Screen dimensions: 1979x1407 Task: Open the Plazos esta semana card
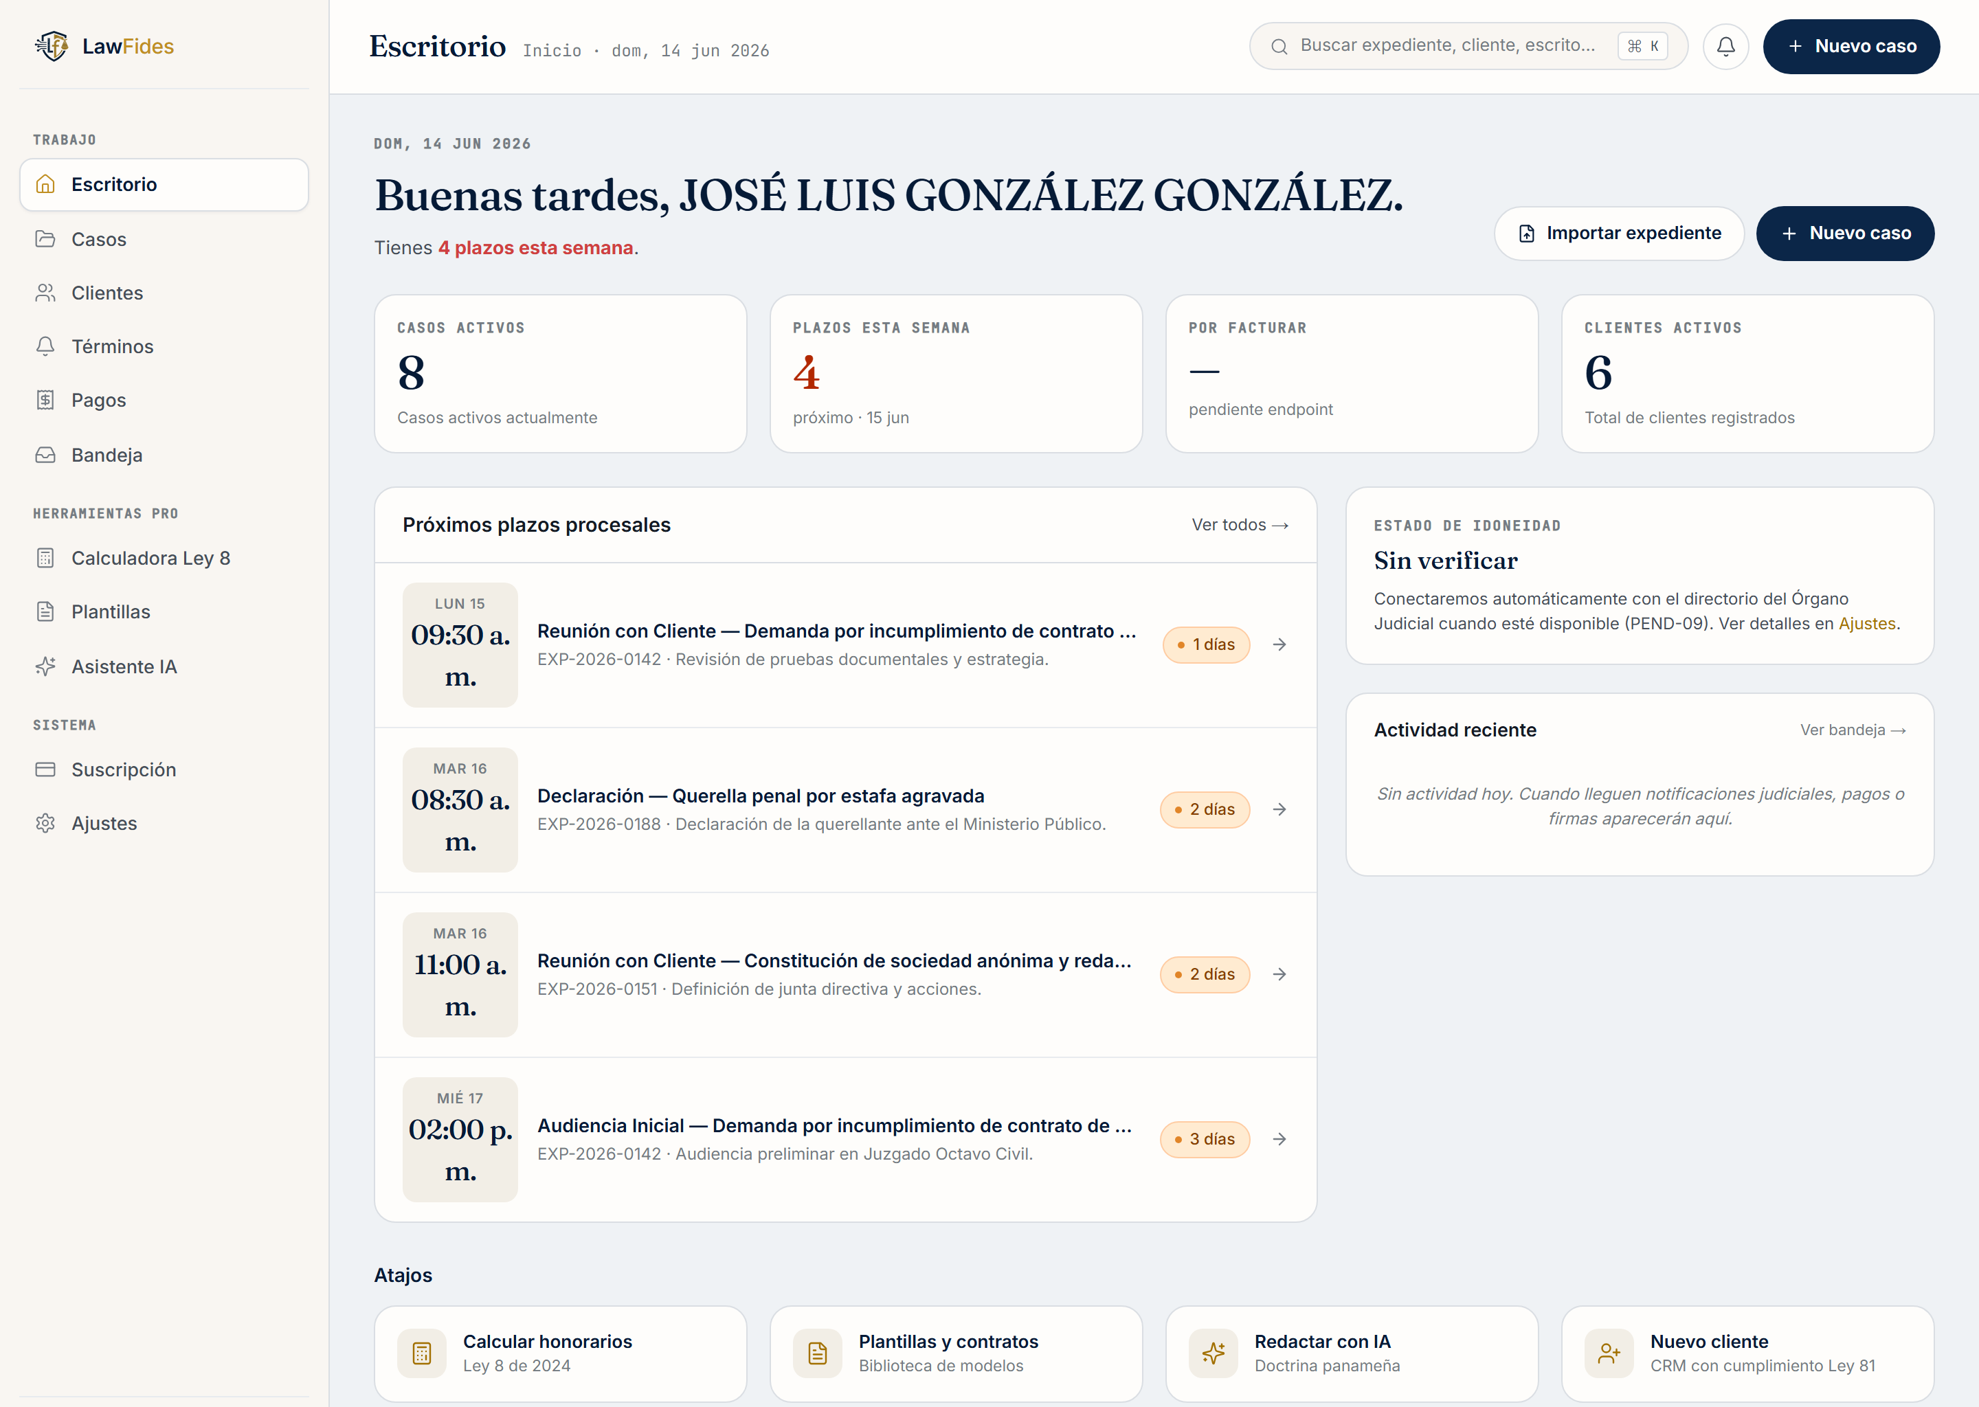[x=957, y=374]
